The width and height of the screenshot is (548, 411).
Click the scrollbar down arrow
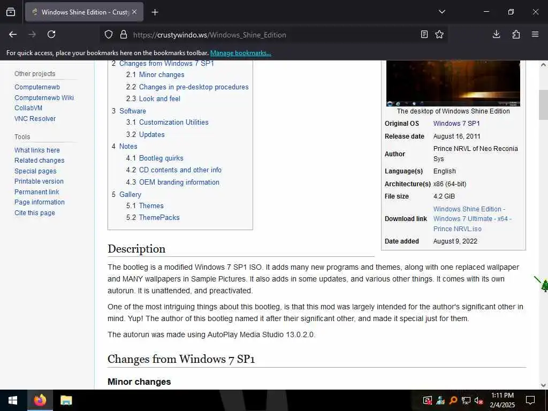[543, 385]
